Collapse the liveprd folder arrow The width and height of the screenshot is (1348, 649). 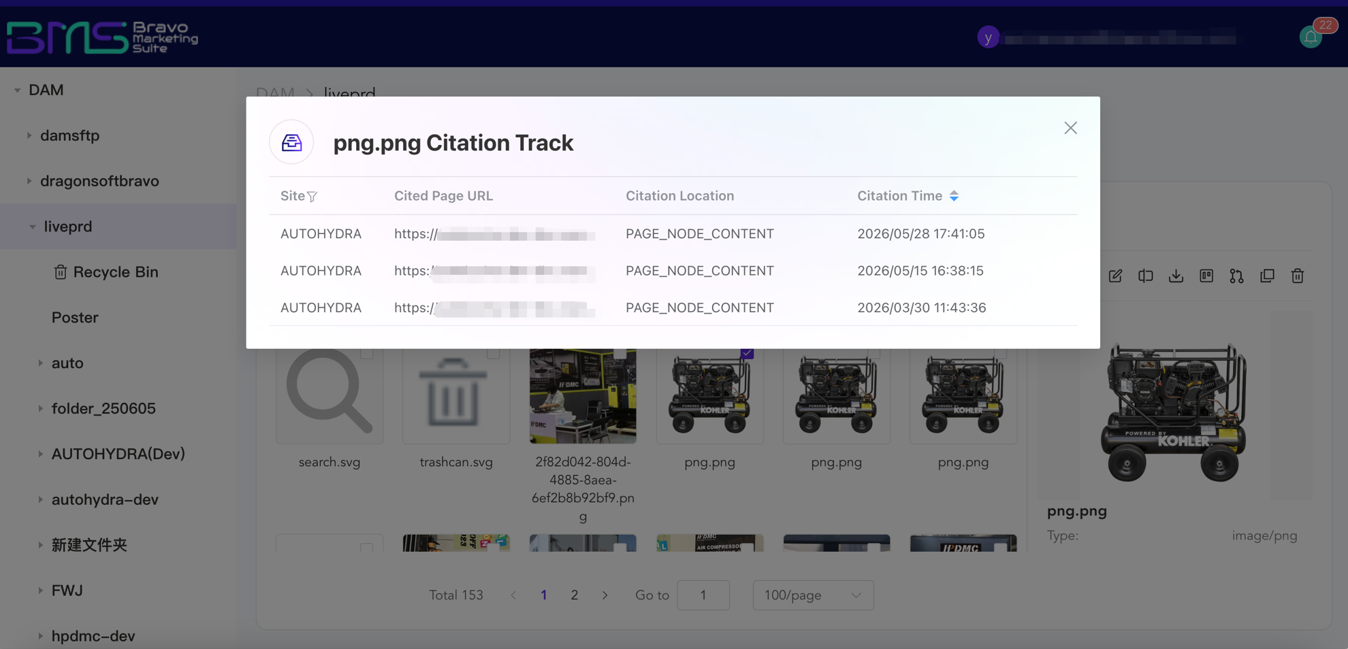point(32,227)
